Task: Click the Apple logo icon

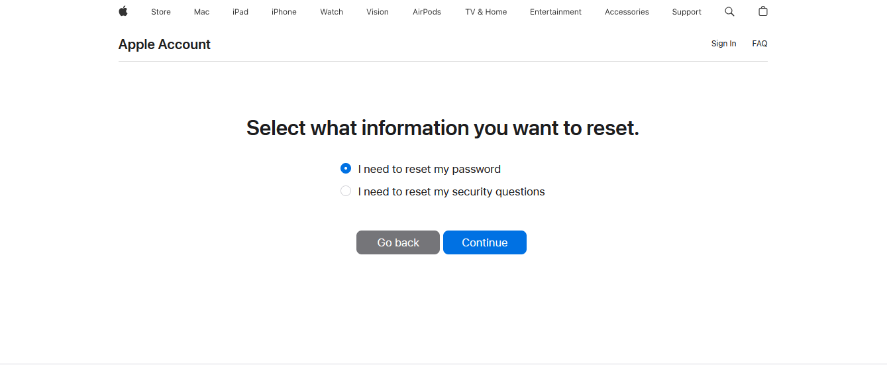Action: 123,11
